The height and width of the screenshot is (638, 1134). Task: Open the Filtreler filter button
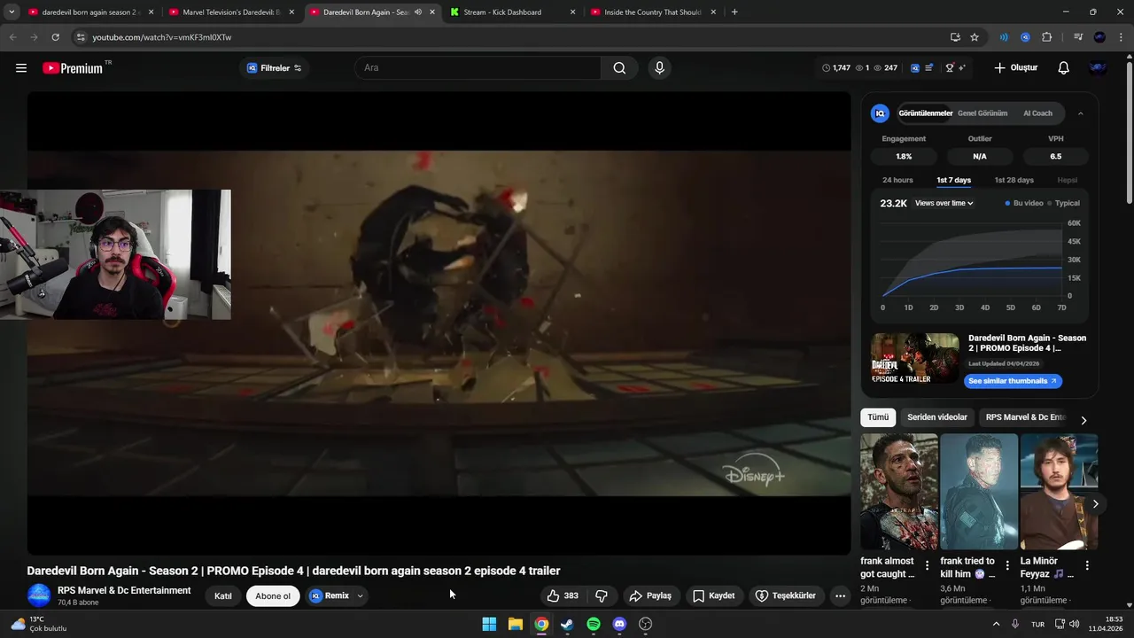point(274,68)
